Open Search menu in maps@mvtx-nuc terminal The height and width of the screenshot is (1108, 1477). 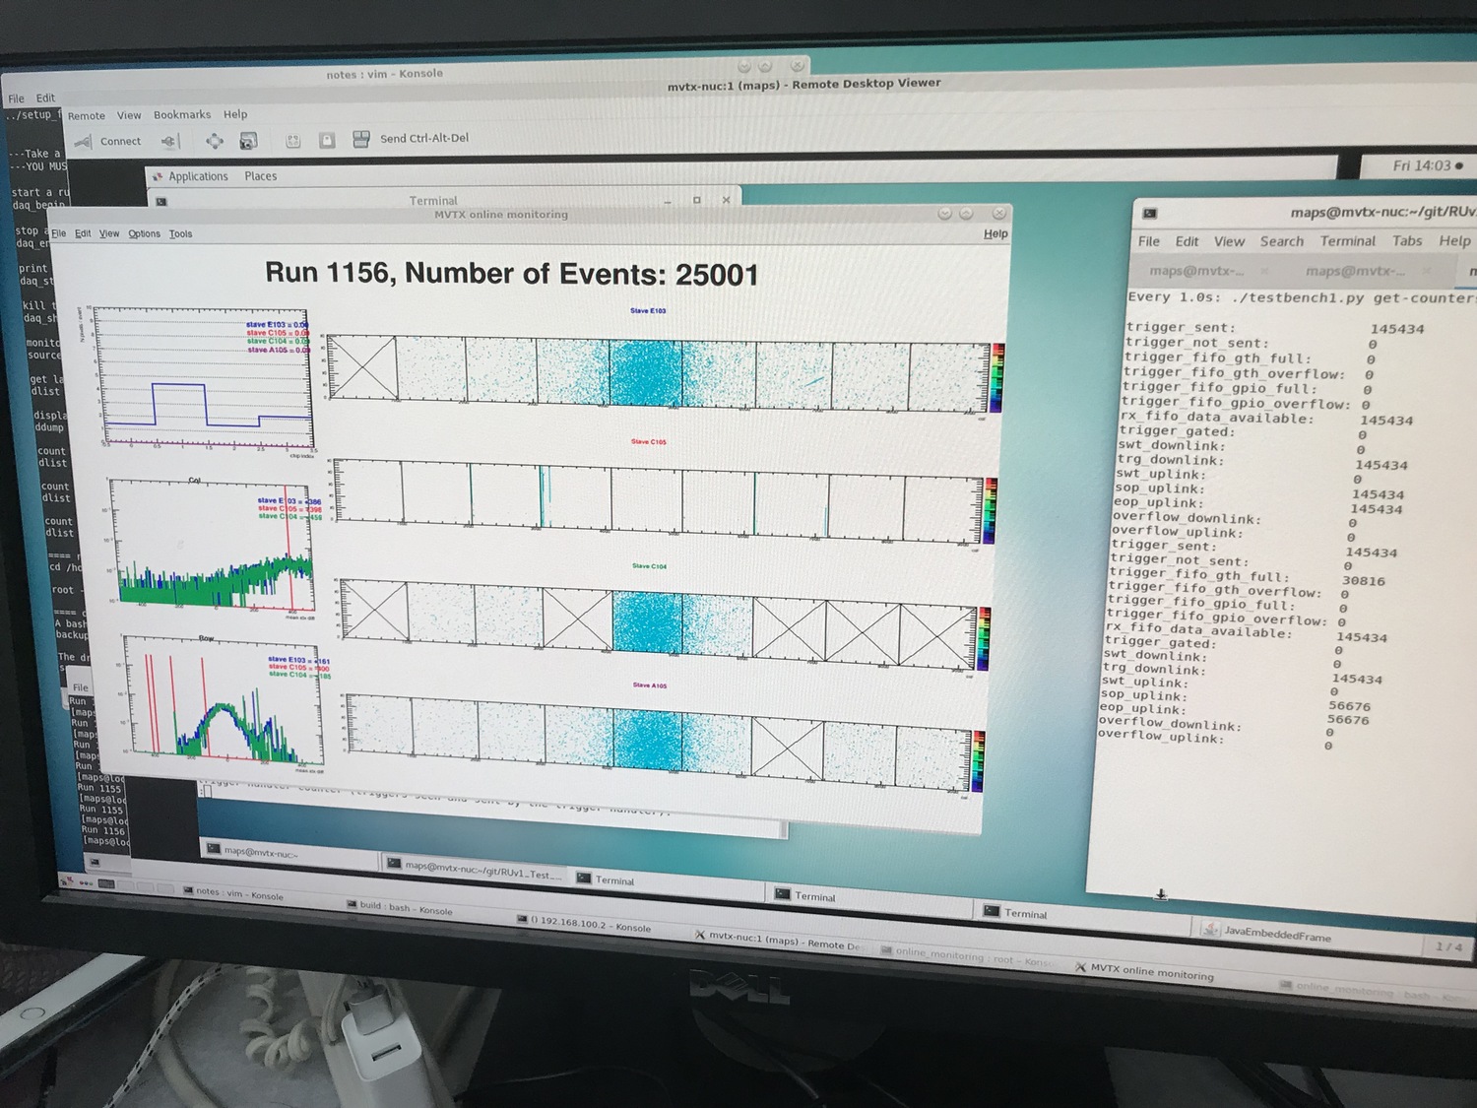pyautogui.click(x=1281, y=241)
